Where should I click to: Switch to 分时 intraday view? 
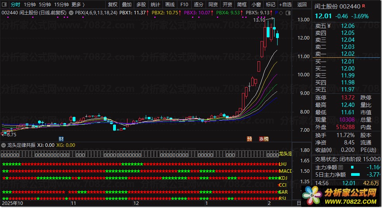(15, 5)
